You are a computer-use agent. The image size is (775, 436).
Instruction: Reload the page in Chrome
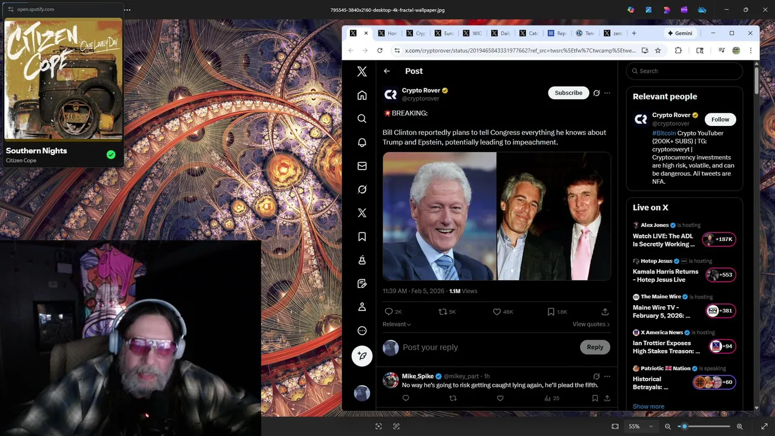[x=380, y=50]
